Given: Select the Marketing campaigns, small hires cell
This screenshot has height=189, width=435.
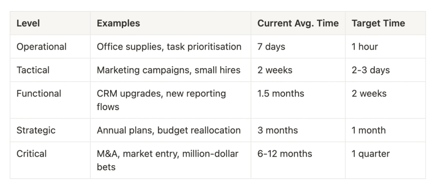Looking at the screenshot, I should coord(171,70).
